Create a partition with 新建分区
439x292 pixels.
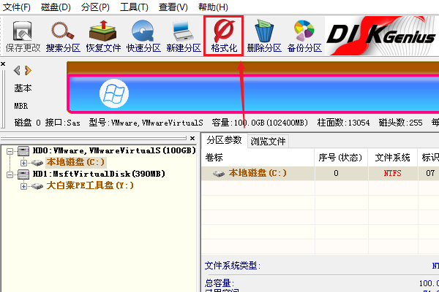point(184,36)
